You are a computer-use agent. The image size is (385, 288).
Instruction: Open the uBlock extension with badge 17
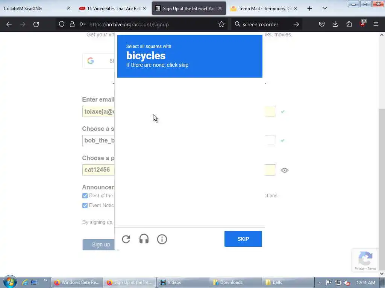point(363,24)
